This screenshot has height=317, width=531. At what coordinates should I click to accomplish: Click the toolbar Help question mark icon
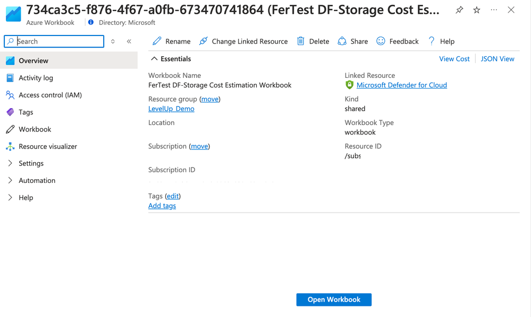(x=432, y=41)
